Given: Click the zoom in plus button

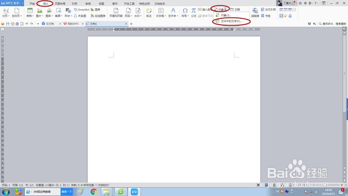Looking at the screenshot, I should pos(341,185).
